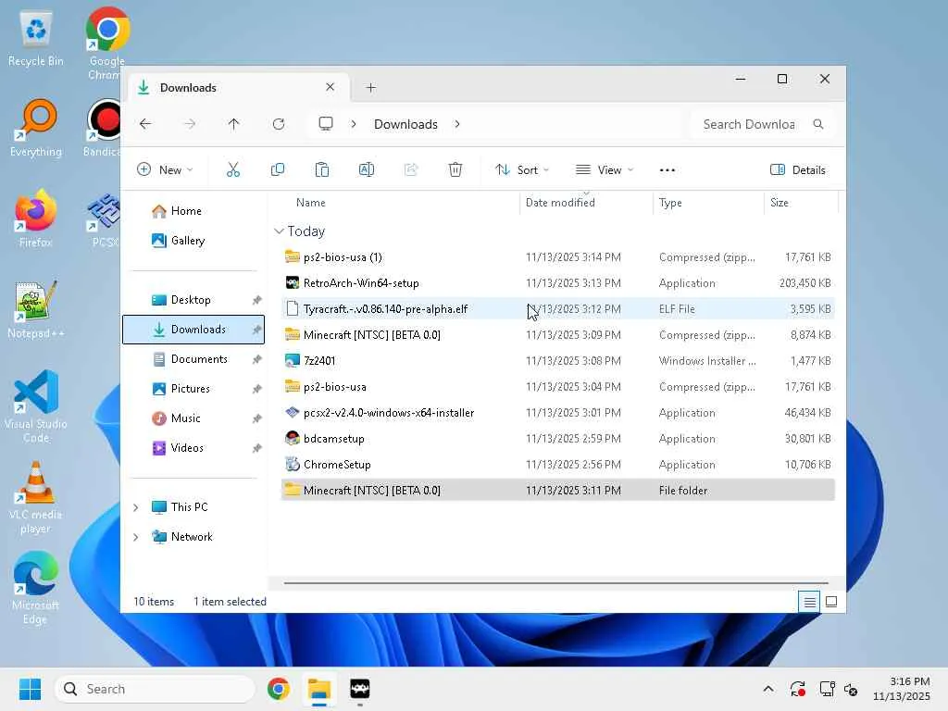This screenshot has height=711, width=948.
Task: Go up one folder level
Action: [x=234, y=124]
